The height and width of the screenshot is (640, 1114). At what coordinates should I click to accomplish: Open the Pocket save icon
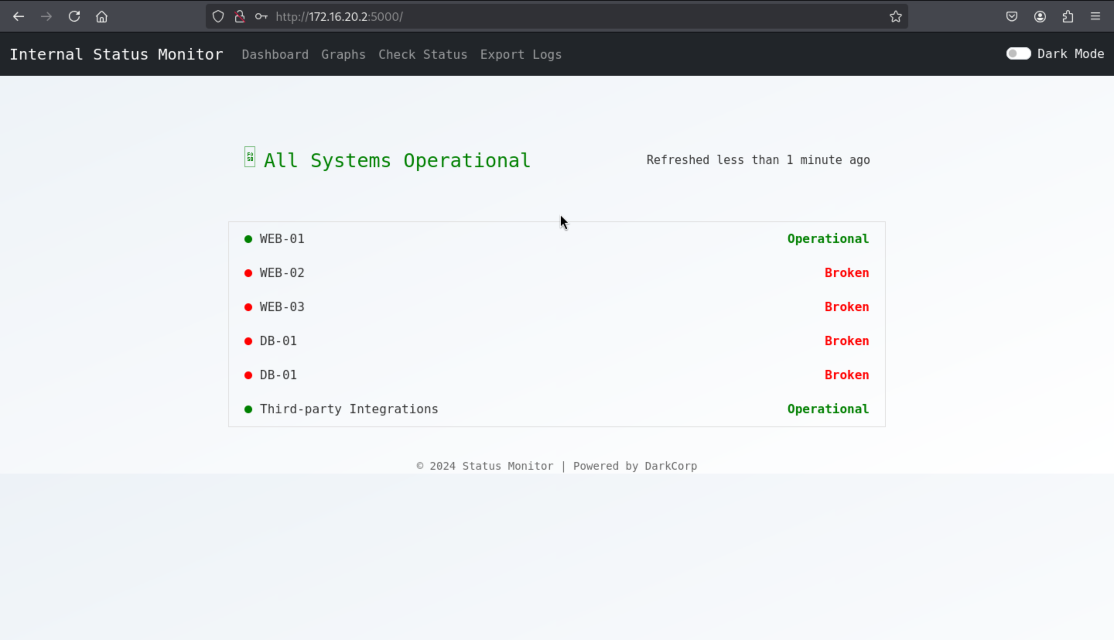point(1011,17)
